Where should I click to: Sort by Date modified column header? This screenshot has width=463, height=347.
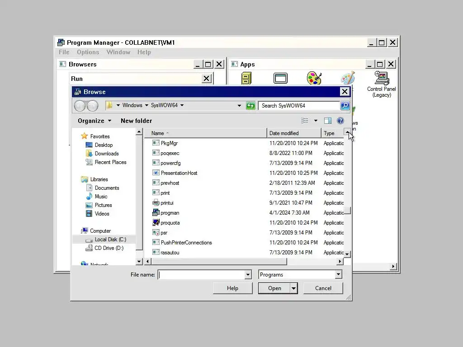pyautogui.click(x=294, y=133)
